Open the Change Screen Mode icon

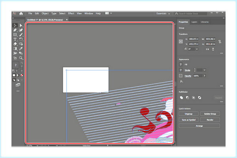(18, 85)
